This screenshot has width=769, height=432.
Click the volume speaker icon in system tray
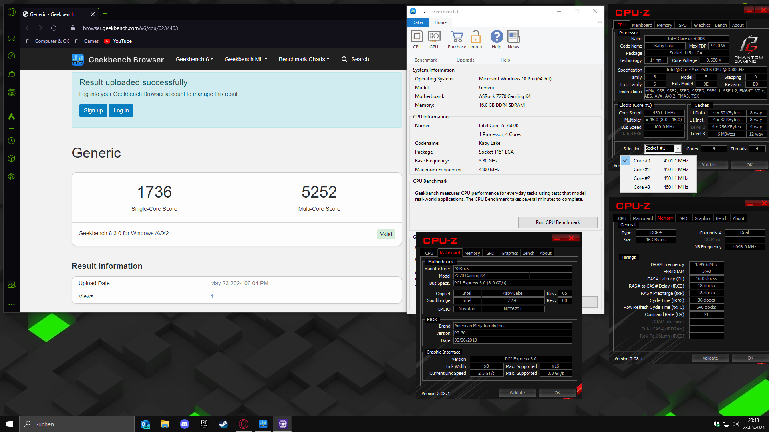point(735,424)
